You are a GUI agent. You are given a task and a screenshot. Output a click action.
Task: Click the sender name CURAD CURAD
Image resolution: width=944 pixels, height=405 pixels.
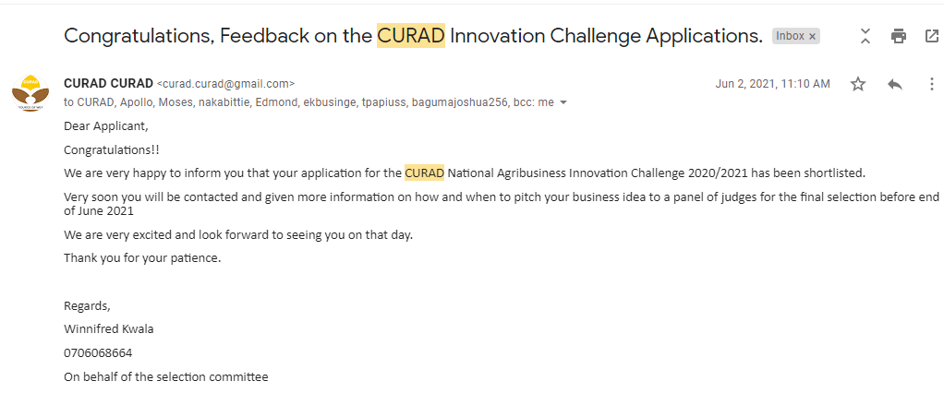pos(108,84)
